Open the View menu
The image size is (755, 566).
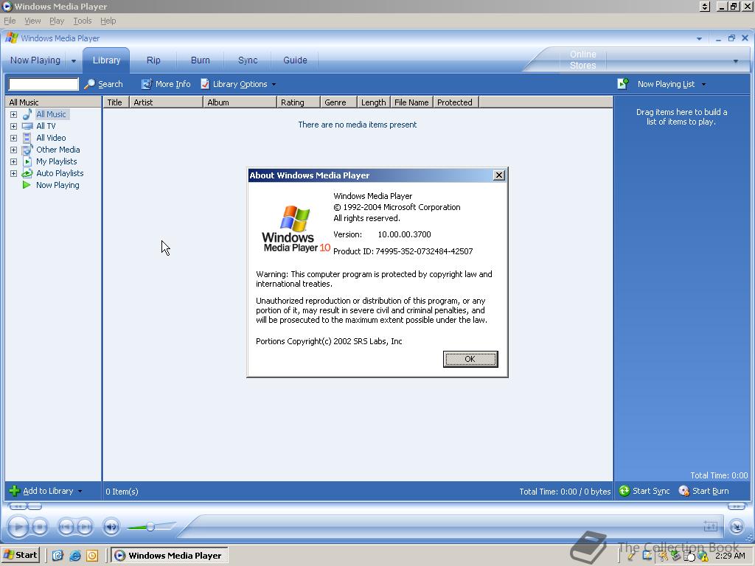click(x=32, y=21)
